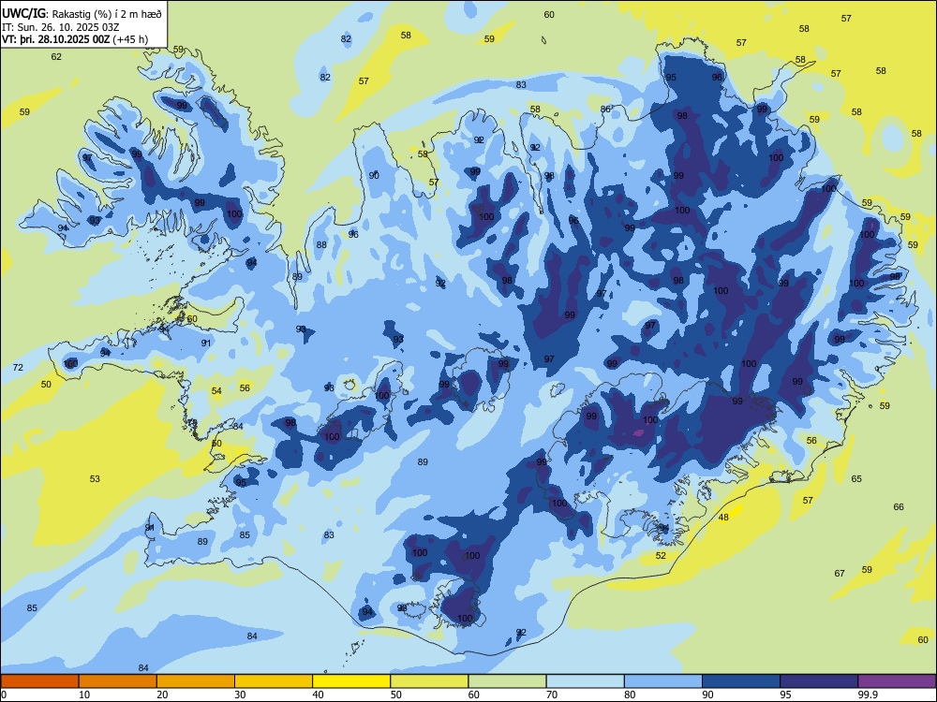Select the 50–60 yellow-green legend swatch
Screen dimensions: 937x702
pyautogui.click(x=429, y=681)
